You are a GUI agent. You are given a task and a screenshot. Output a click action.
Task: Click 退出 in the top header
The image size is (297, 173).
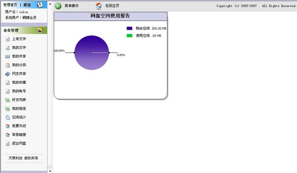(x=27, y=5)
